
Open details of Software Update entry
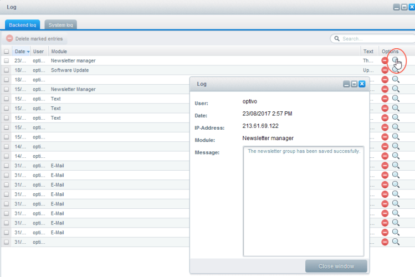[x=396, y=70]
